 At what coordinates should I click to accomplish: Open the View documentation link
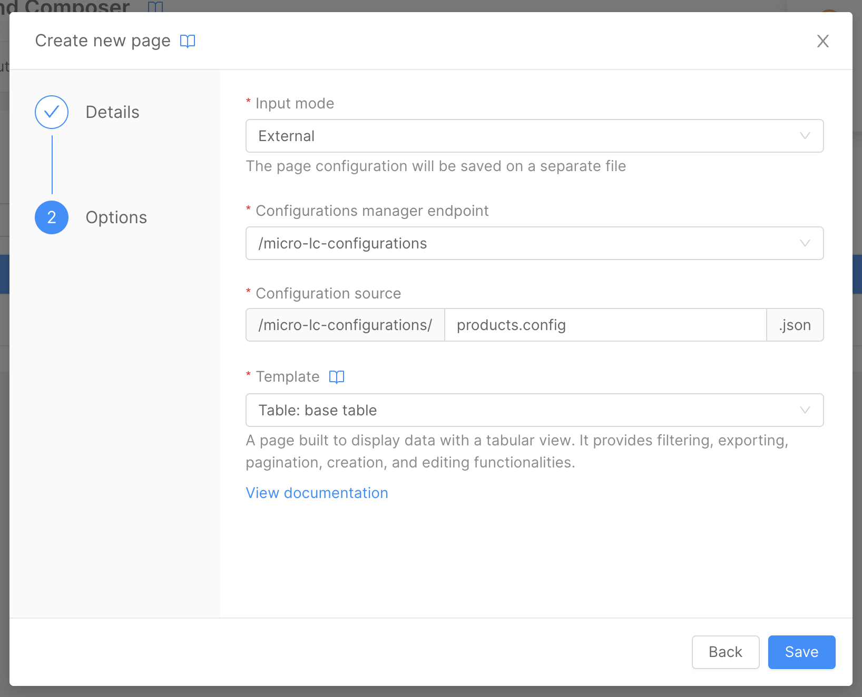[x=316, y=493]
